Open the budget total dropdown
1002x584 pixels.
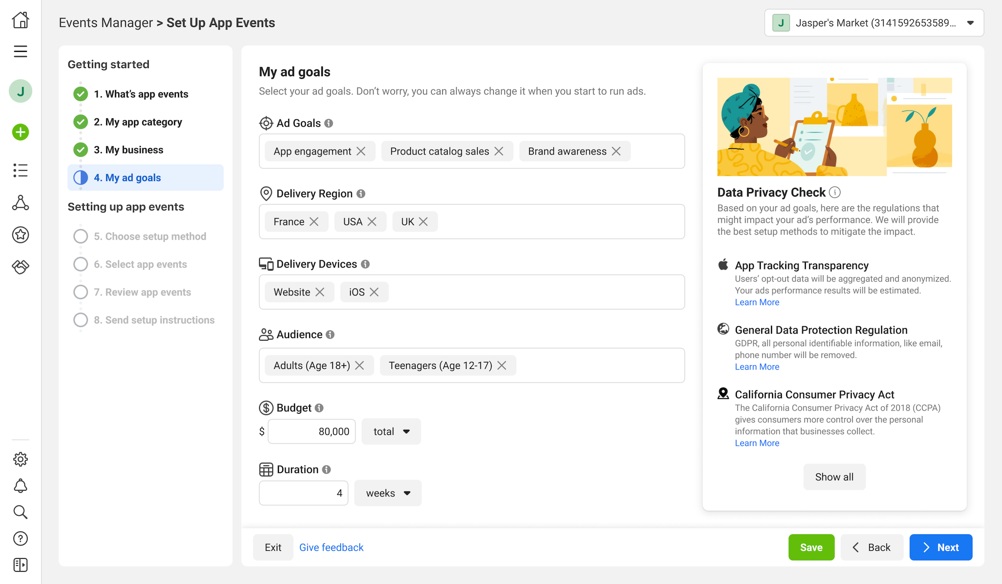click(x=391, y=431)
